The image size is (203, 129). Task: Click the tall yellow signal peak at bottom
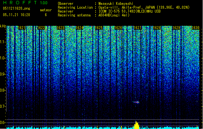tap(137, 125)
